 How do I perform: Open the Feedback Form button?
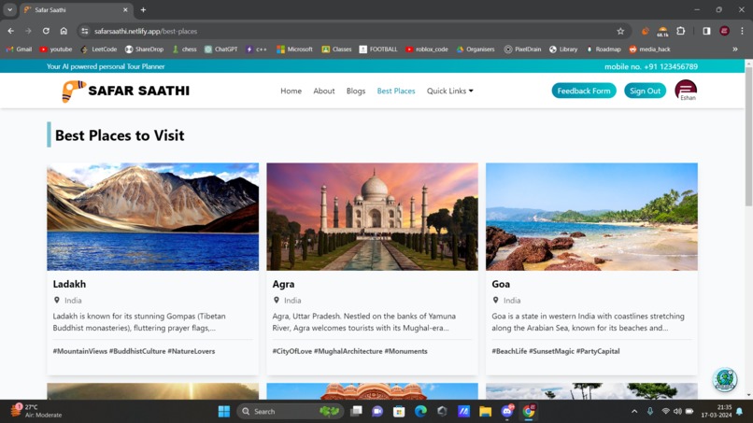pos(584,91)
